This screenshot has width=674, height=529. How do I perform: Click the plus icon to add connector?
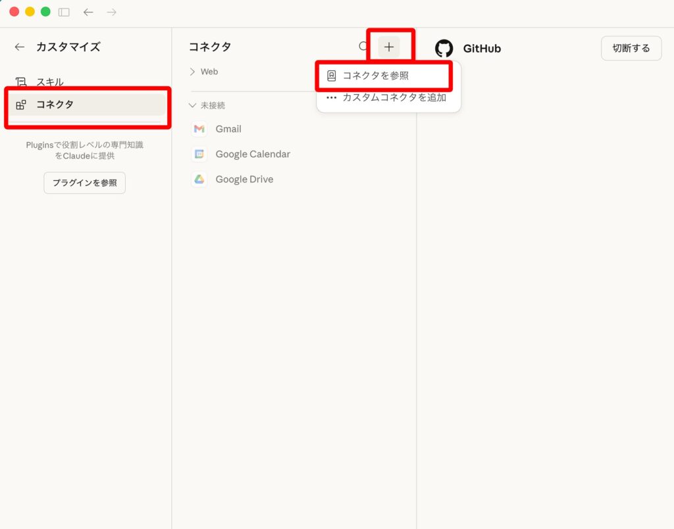(389, 47)
